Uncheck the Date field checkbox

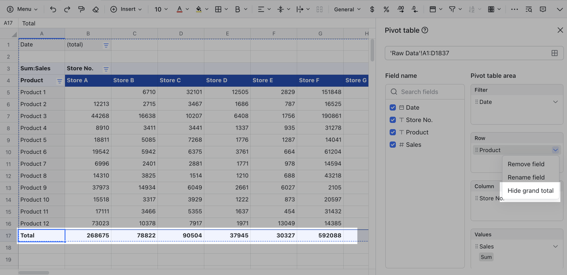click(x=392, y=108)
